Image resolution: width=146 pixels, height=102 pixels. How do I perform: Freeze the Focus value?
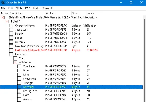pos(11,38)
